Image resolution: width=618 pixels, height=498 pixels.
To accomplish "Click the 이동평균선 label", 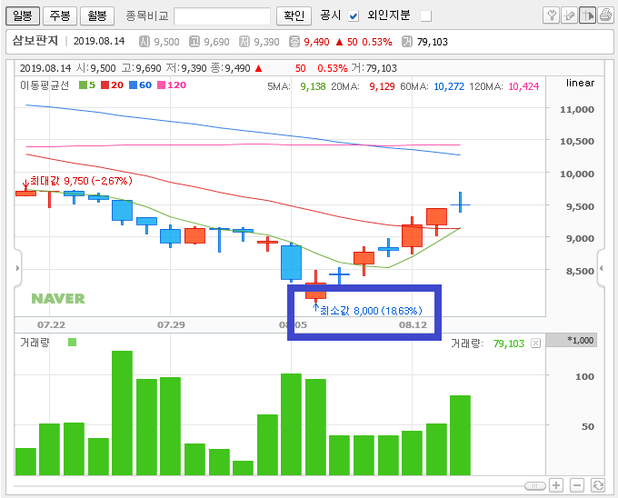I will (45, 85).
